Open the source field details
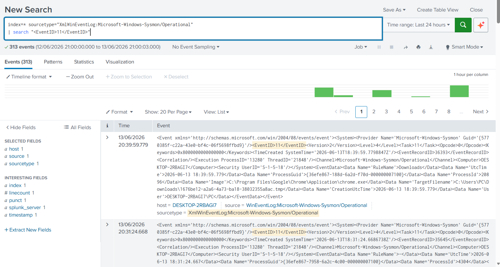The height and width of the screenshot is (267, 500). coord(17,156)
